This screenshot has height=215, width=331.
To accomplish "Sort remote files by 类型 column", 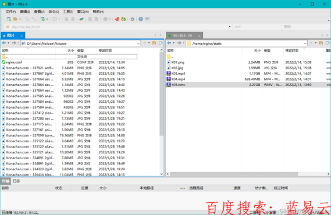I will 273,51.
